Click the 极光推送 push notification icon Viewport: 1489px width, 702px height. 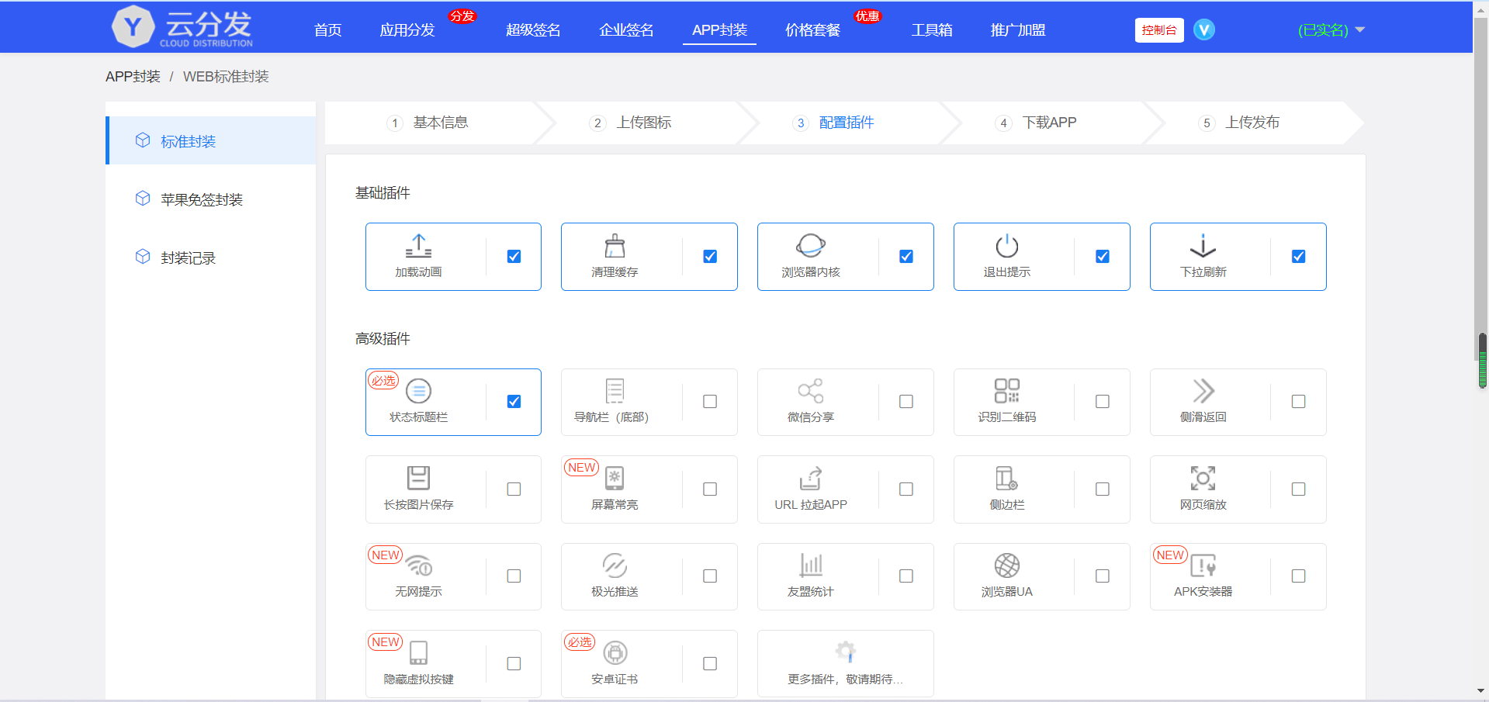click(614, 565)
